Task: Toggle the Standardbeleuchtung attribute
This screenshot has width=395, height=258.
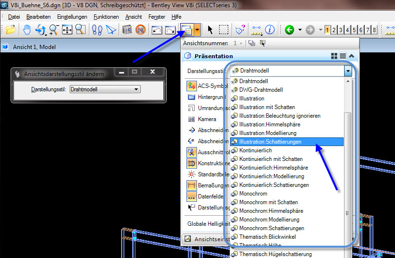Action: 191,174
